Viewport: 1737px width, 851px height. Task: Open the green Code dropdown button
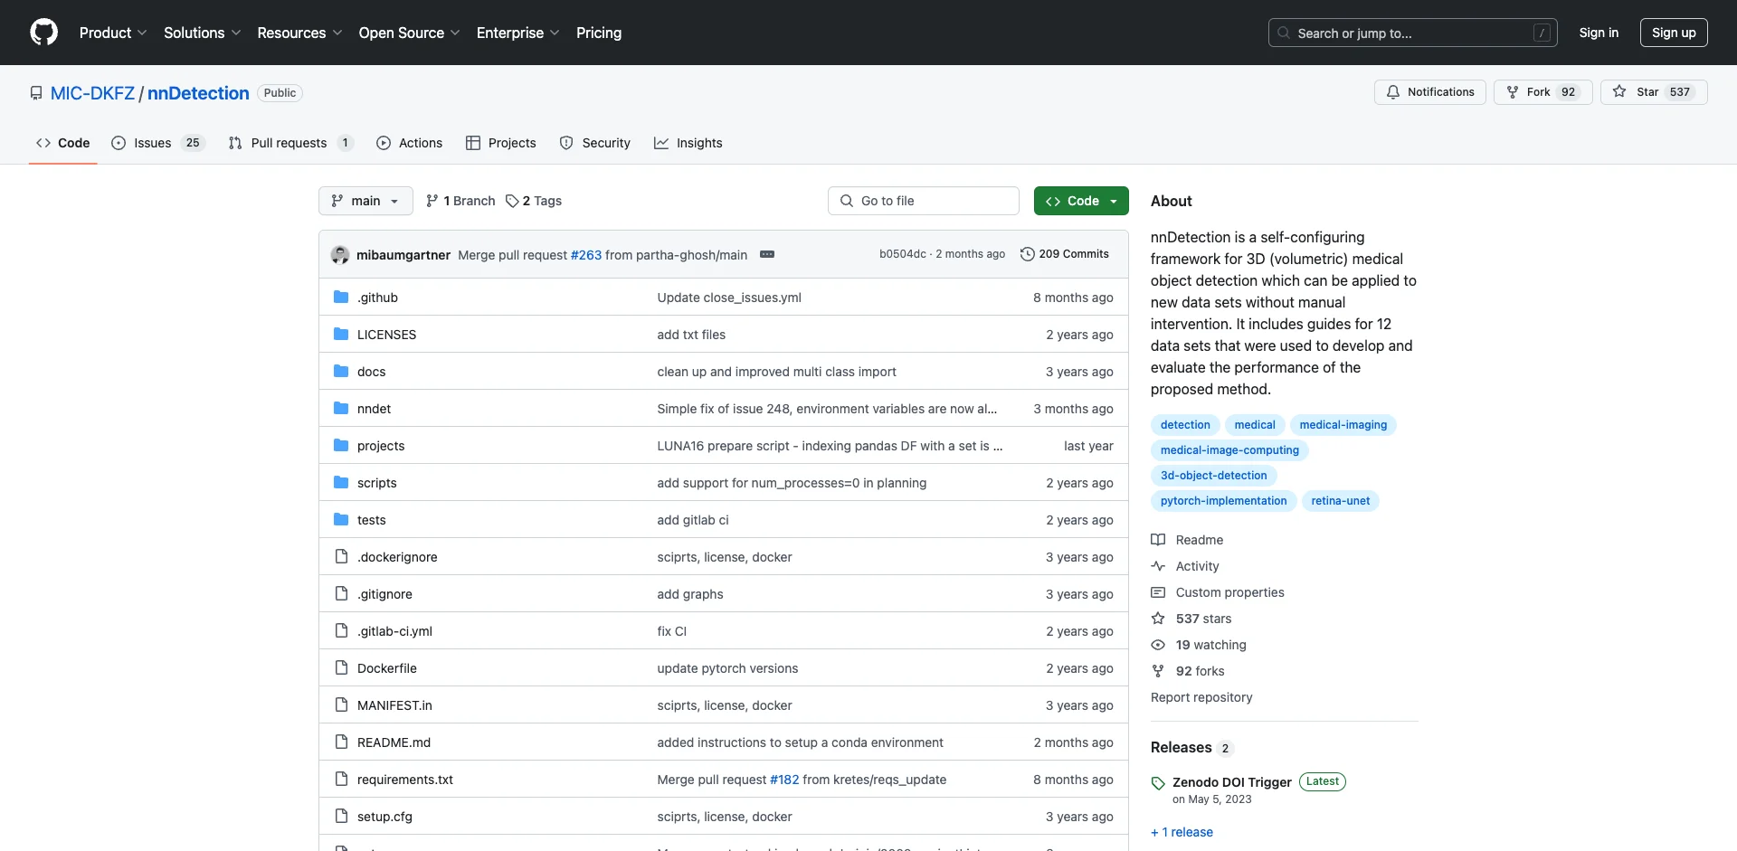point(1081,201)
